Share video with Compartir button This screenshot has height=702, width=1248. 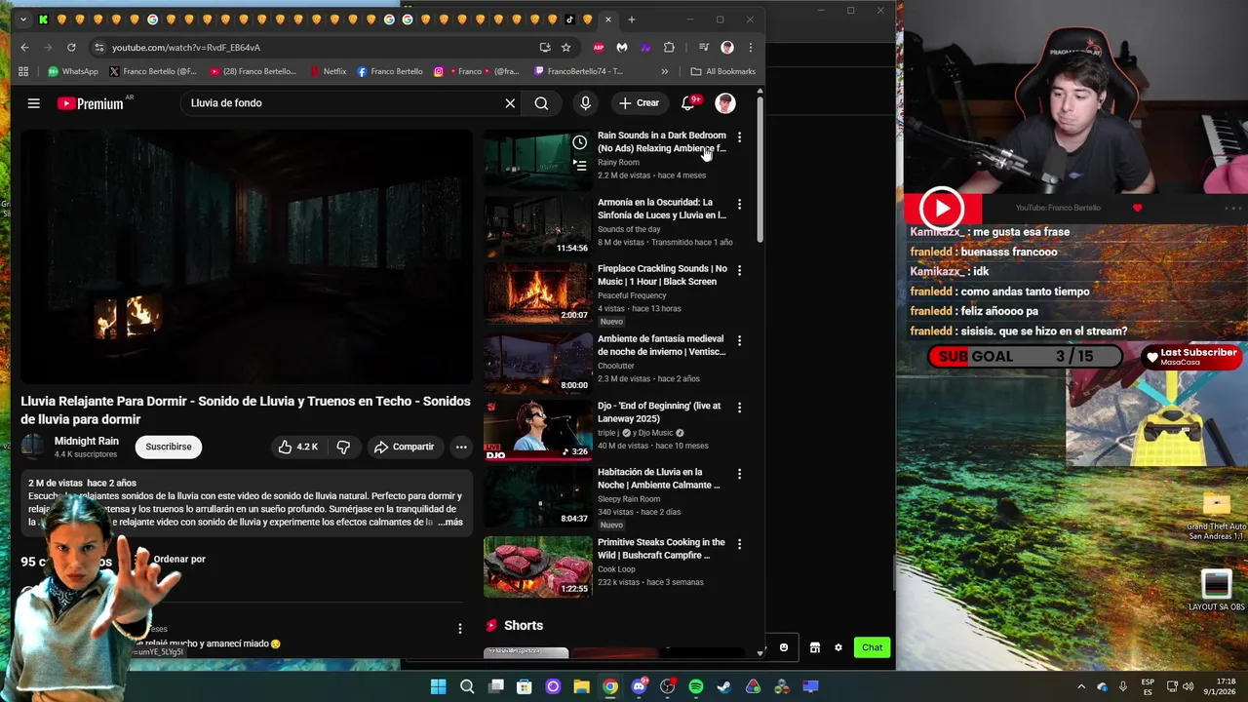click(x=404, y=447)
